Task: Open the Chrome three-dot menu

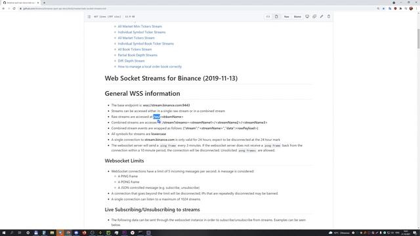Action: click(417, 9)
